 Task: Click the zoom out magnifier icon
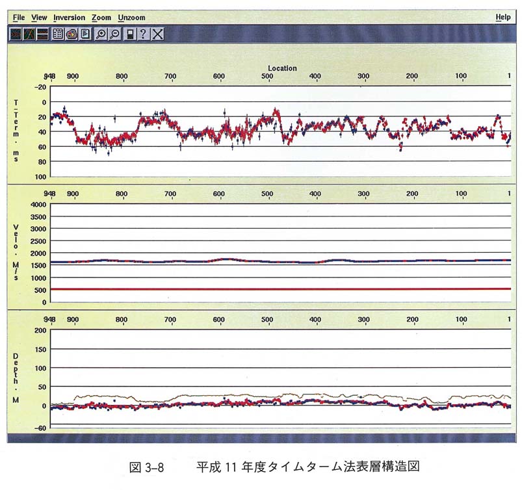click(114, 34)
